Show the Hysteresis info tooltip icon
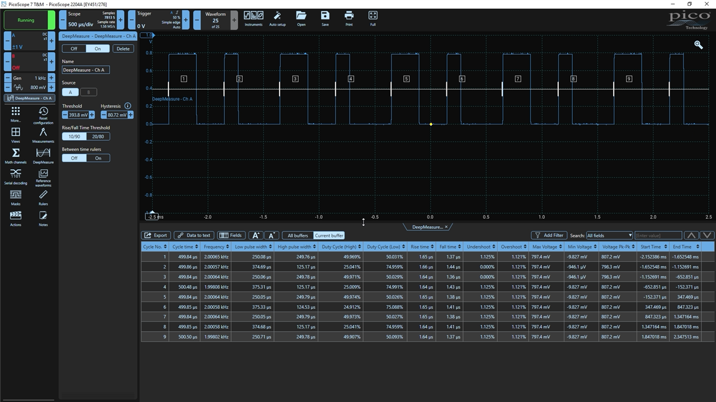This screenshot has height=402, width=716. coord(128,106)
